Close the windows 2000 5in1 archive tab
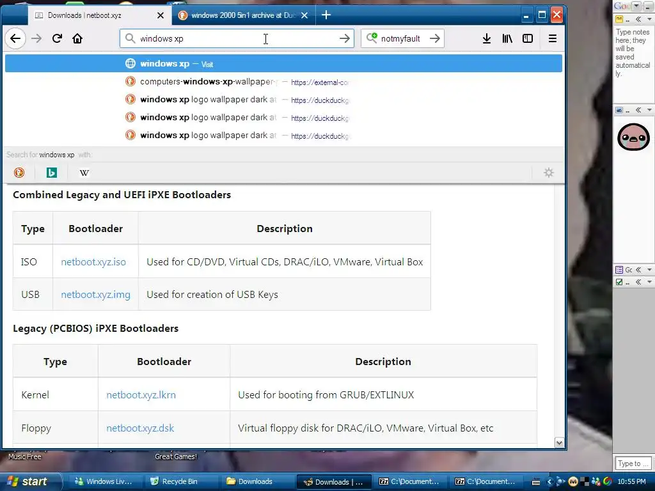 pyautogui.click(x=304, y=15)
